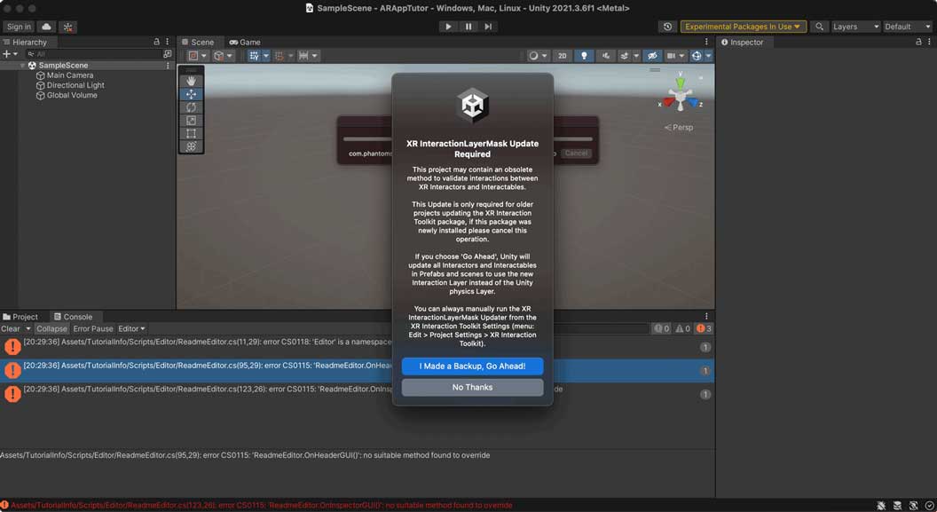Open SampleScene options kebab menu
Image resolution: width=937 pixels, height=512 pixels.
[x=168, y=65]
